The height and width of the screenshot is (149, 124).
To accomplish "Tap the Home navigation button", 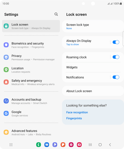I will coord(100,145).
